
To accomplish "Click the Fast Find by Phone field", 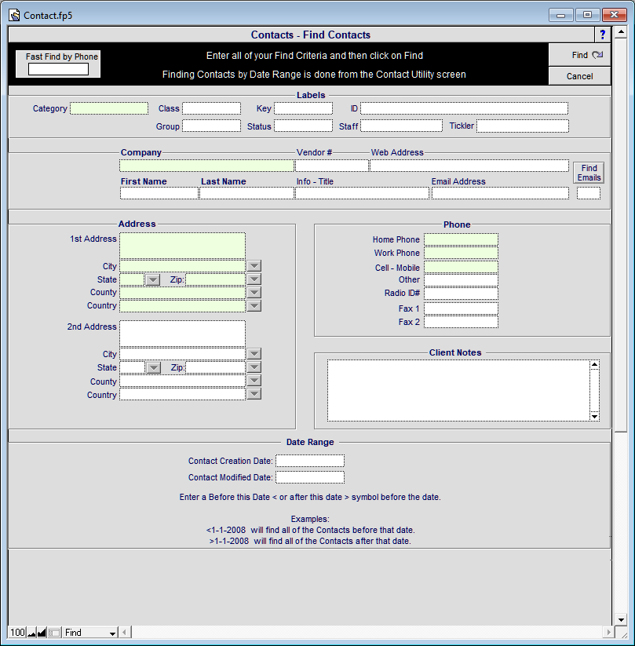I will point(58,69).
